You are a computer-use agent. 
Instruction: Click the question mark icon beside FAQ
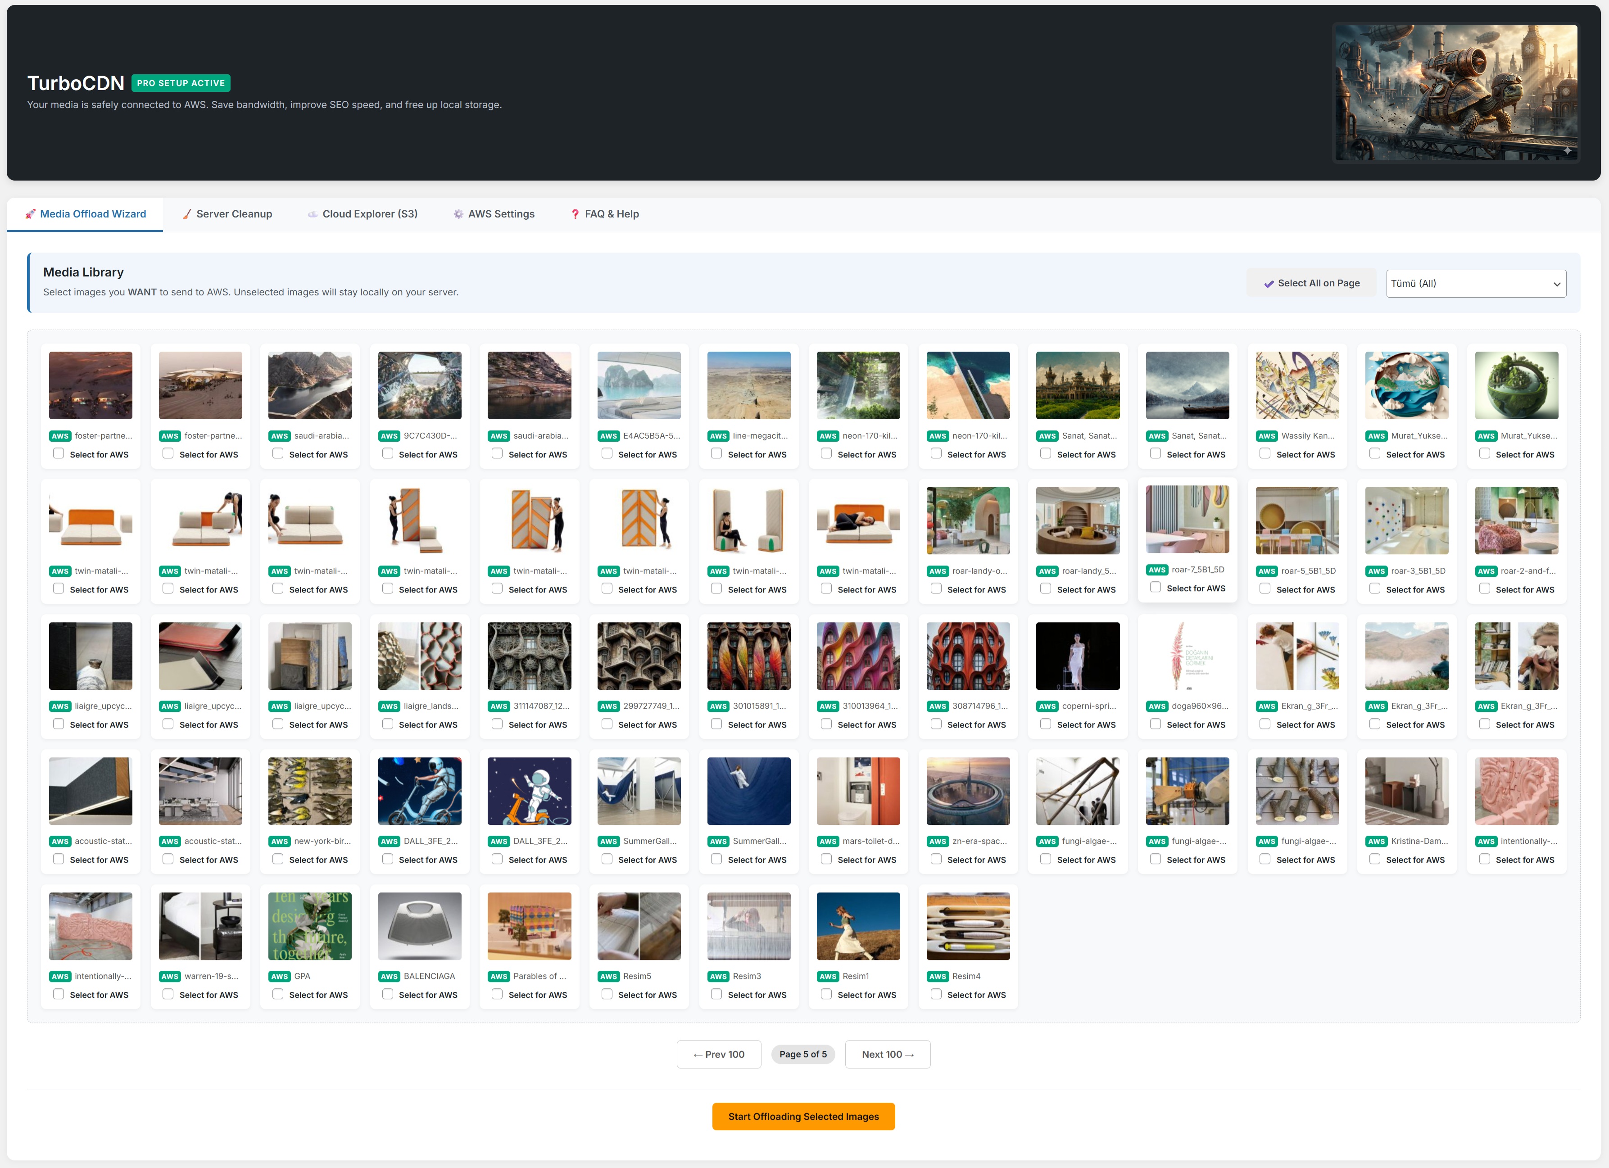576,214
